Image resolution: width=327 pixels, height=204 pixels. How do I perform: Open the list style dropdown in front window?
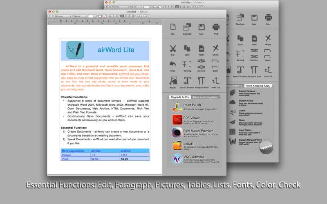pos(147,16)
